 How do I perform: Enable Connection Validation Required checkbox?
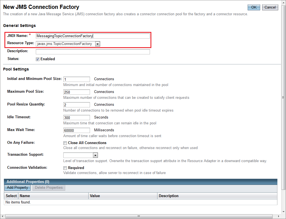point(65,168)
